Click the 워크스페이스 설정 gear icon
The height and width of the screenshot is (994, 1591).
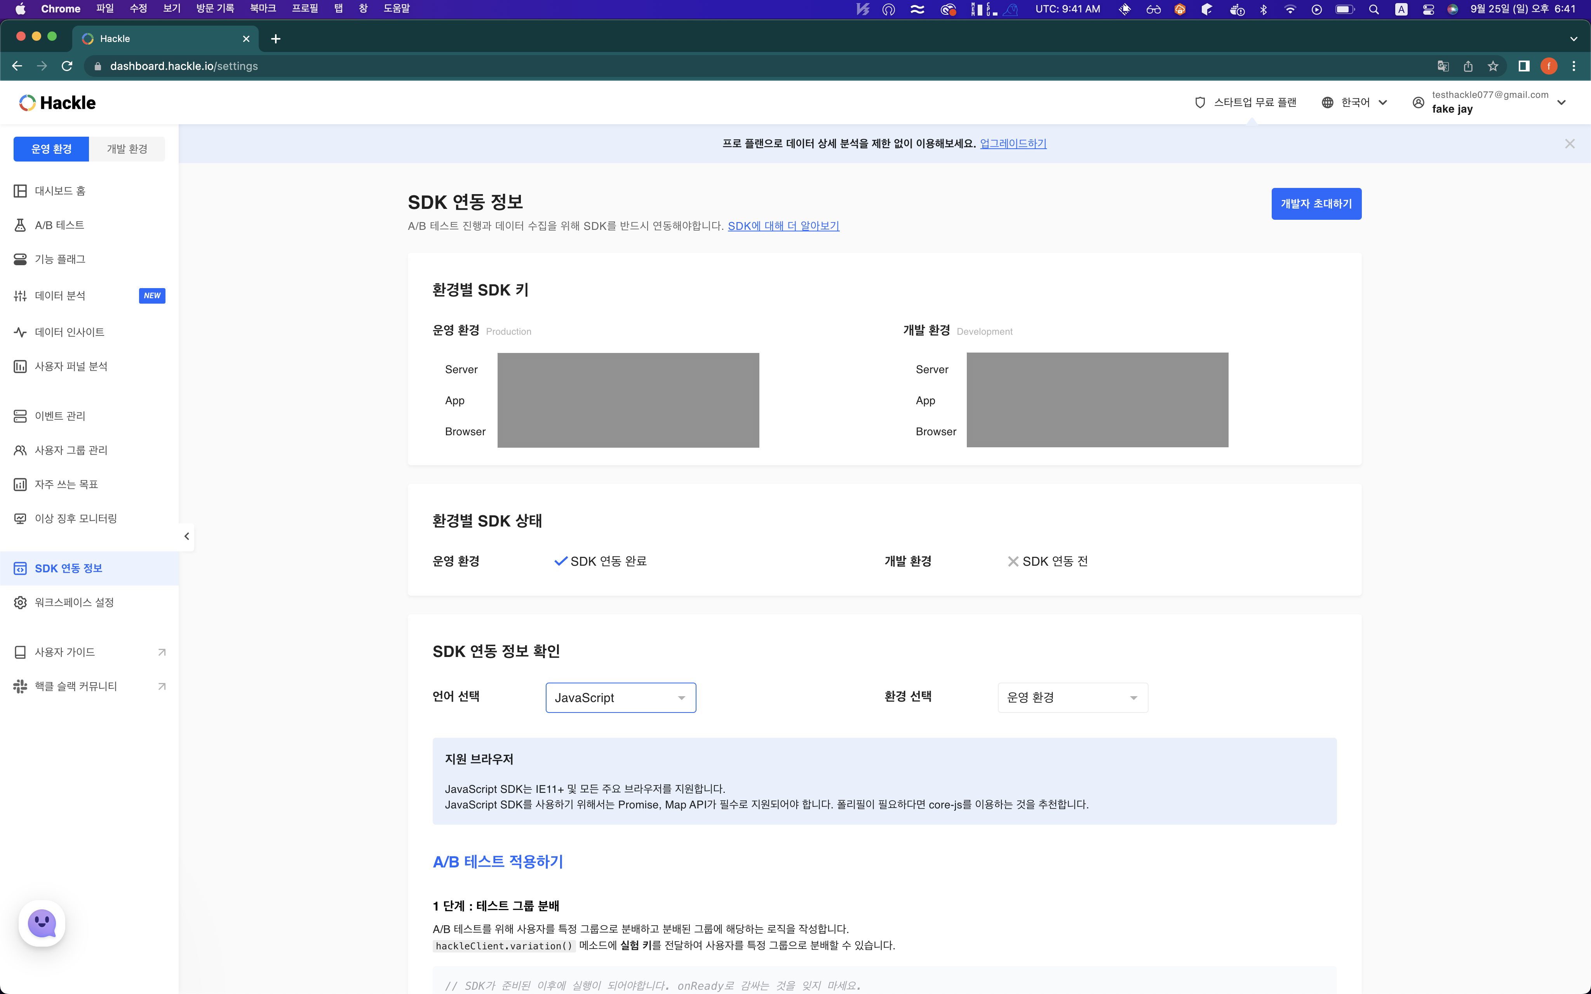[20, 602]
